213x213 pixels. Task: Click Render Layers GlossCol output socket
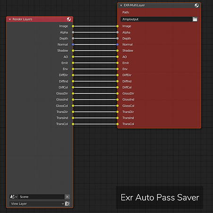tap(73, 106)
